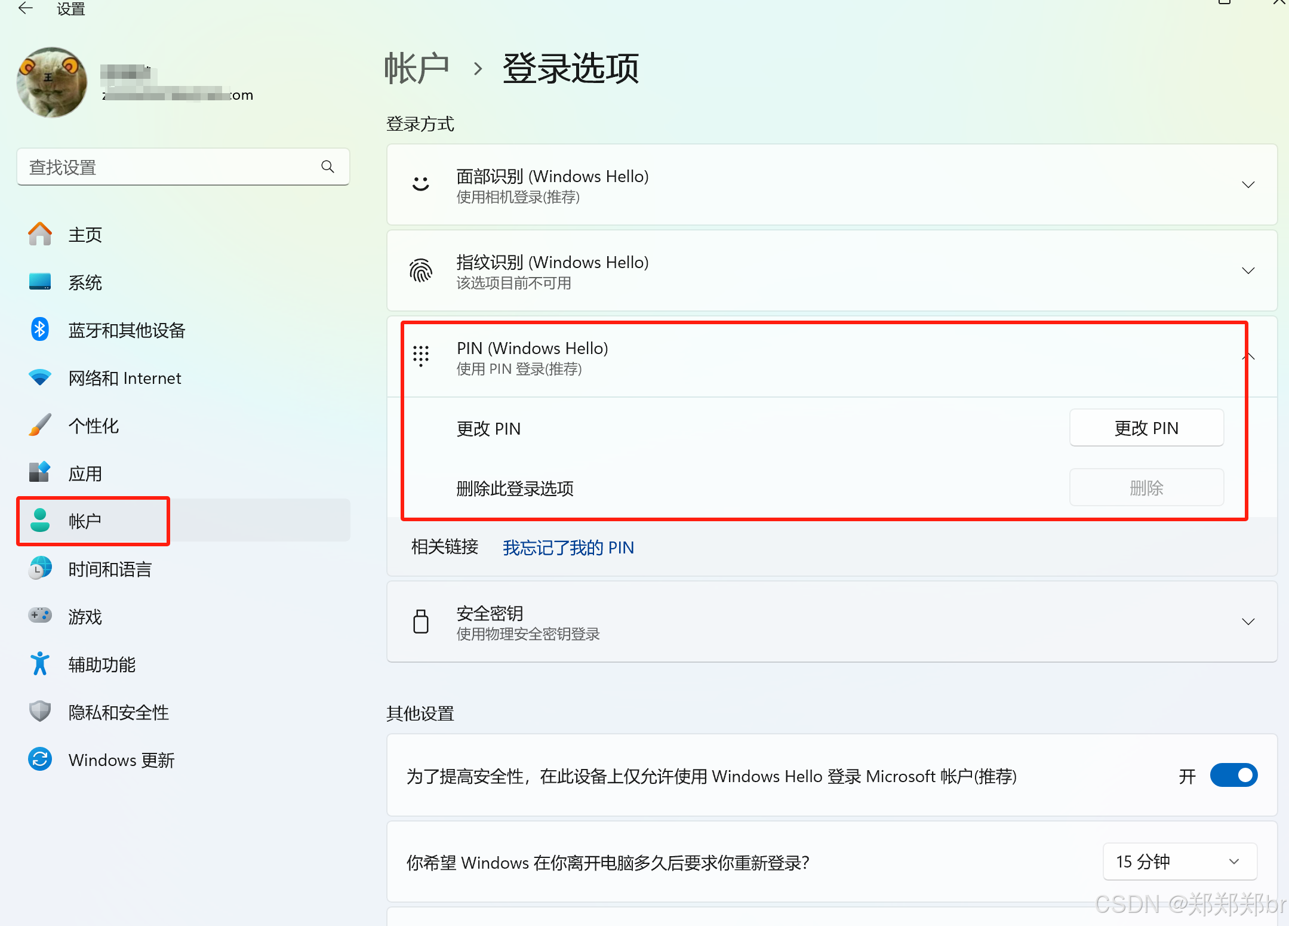Click the face recognition smiley icon
Screen dimensions: 1289x926
tap(421, 184)
